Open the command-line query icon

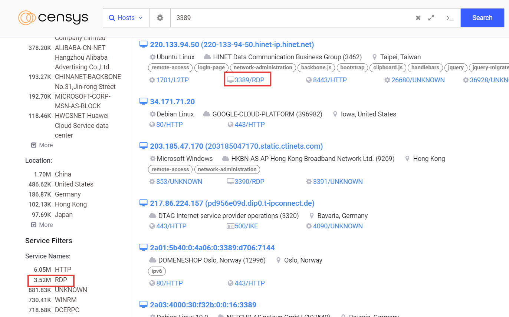pos(450,18)
